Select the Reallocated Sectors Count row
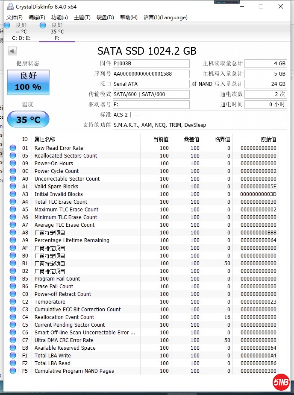Image resolution: width=294 pixels, height=395 pixels. 66,156
